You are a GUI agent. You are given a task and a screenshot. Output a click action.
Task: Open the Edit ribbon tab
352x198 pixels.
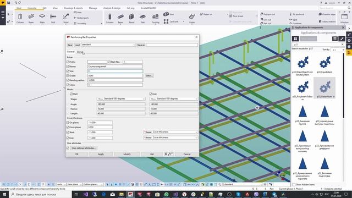tap(45, 8)
